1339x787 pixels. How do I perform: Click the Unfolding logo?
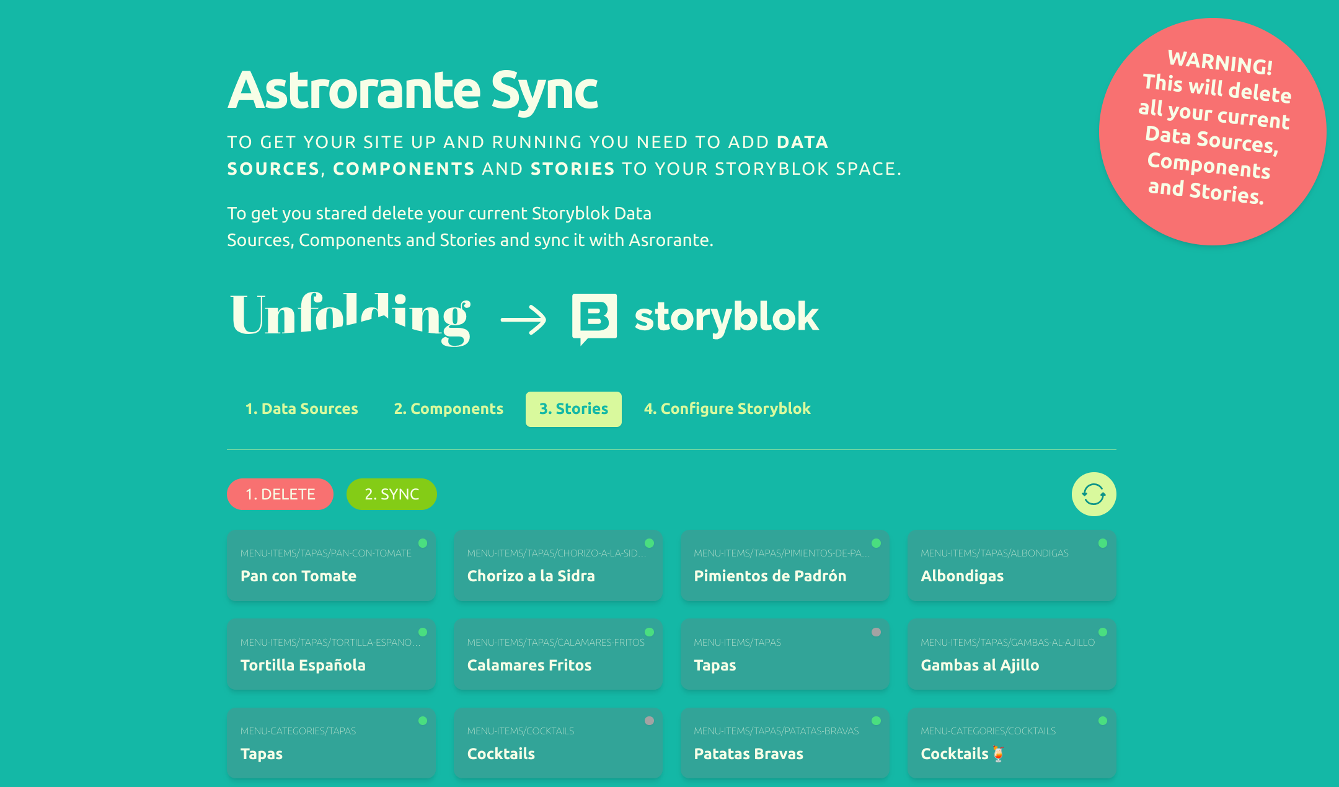click(351, 317)
